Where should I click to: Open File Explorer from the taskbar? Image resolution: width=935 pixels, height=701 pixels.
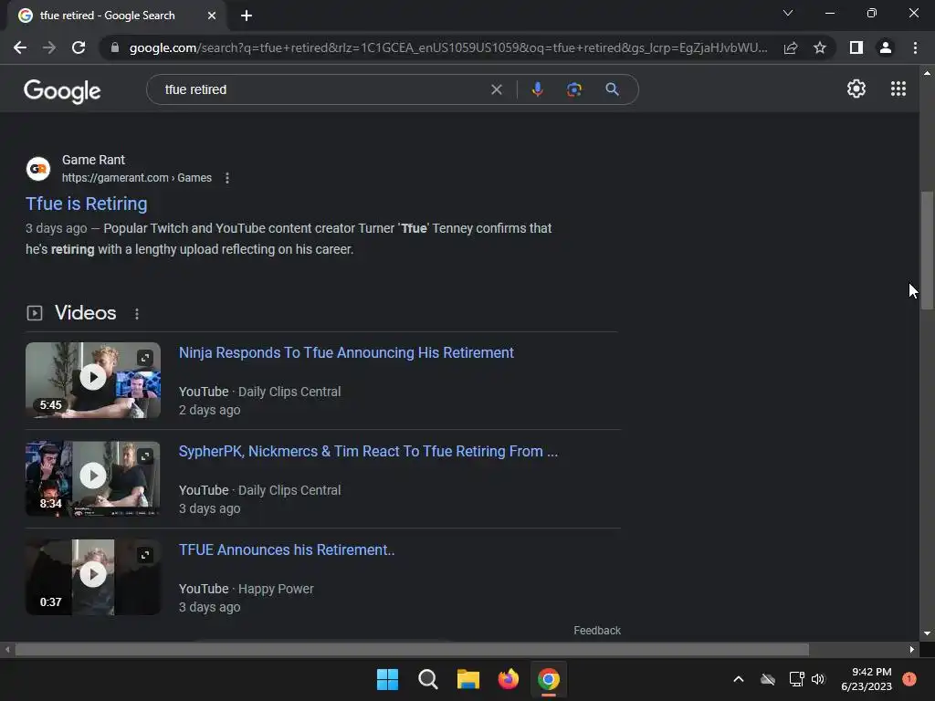click(468, 679)
